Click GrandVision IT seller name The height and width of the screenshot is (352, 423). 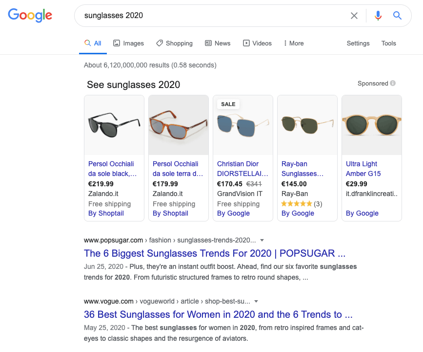tap(240, 194)
